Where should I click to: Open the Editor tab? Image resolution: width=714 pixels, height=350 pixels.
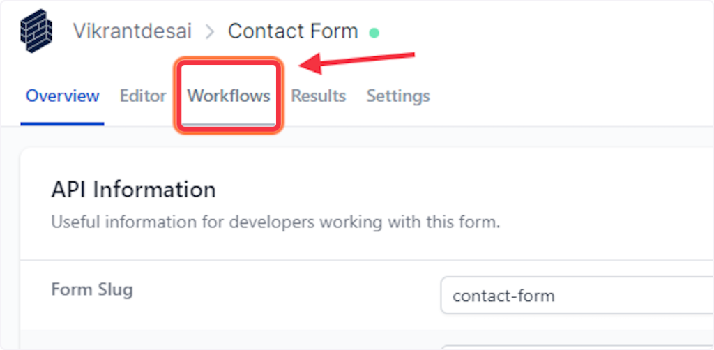(x=143, y=96)
